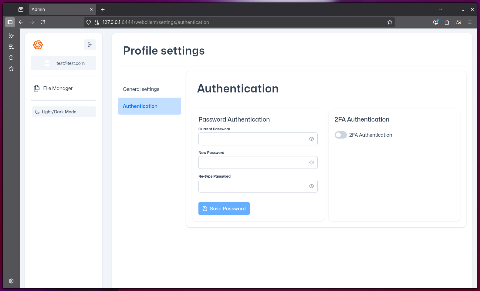Click the "Re-type Password" label
This screenshot has height=291, width=480.
[215, 176]
